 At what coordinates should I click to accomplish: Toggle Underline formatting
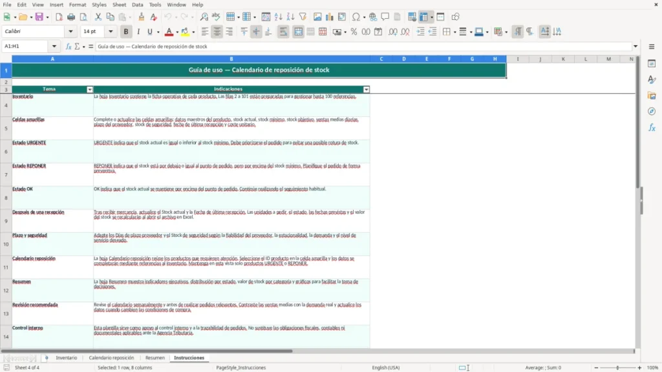(x=149, y=32)
